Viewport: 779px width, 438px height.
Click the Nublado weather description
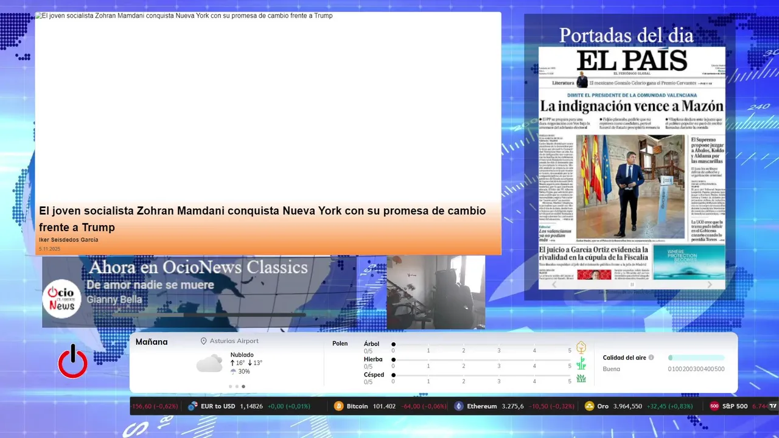tap(242, 355)
